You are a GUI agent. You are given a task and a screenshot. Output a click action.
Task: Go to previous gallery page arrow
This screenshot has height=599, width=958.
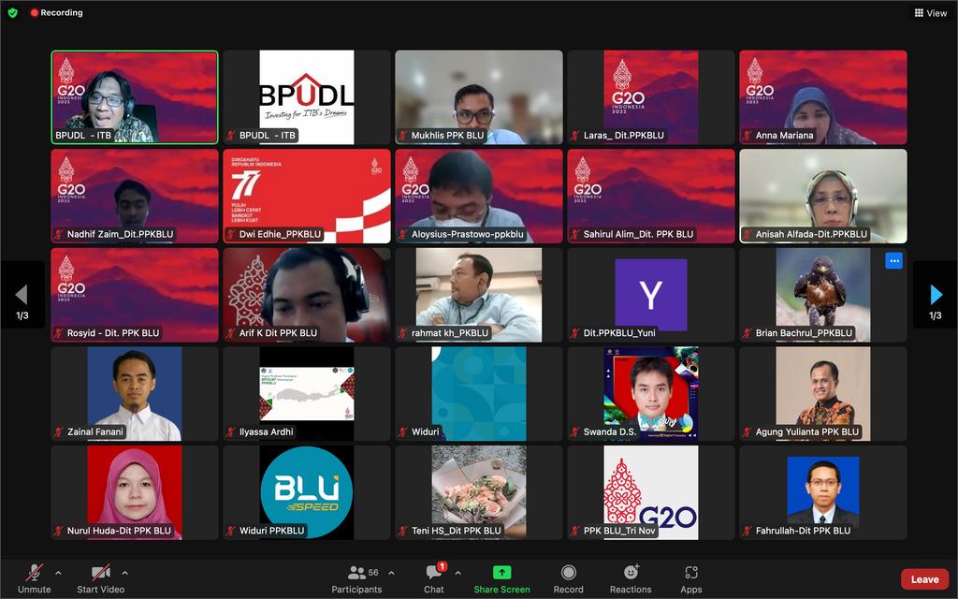(22, 295)
